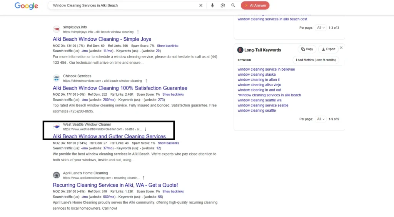Screen dimensions: 394x217
Task: Click window cleaning services in alki beach cost
Action: (272, 19)
